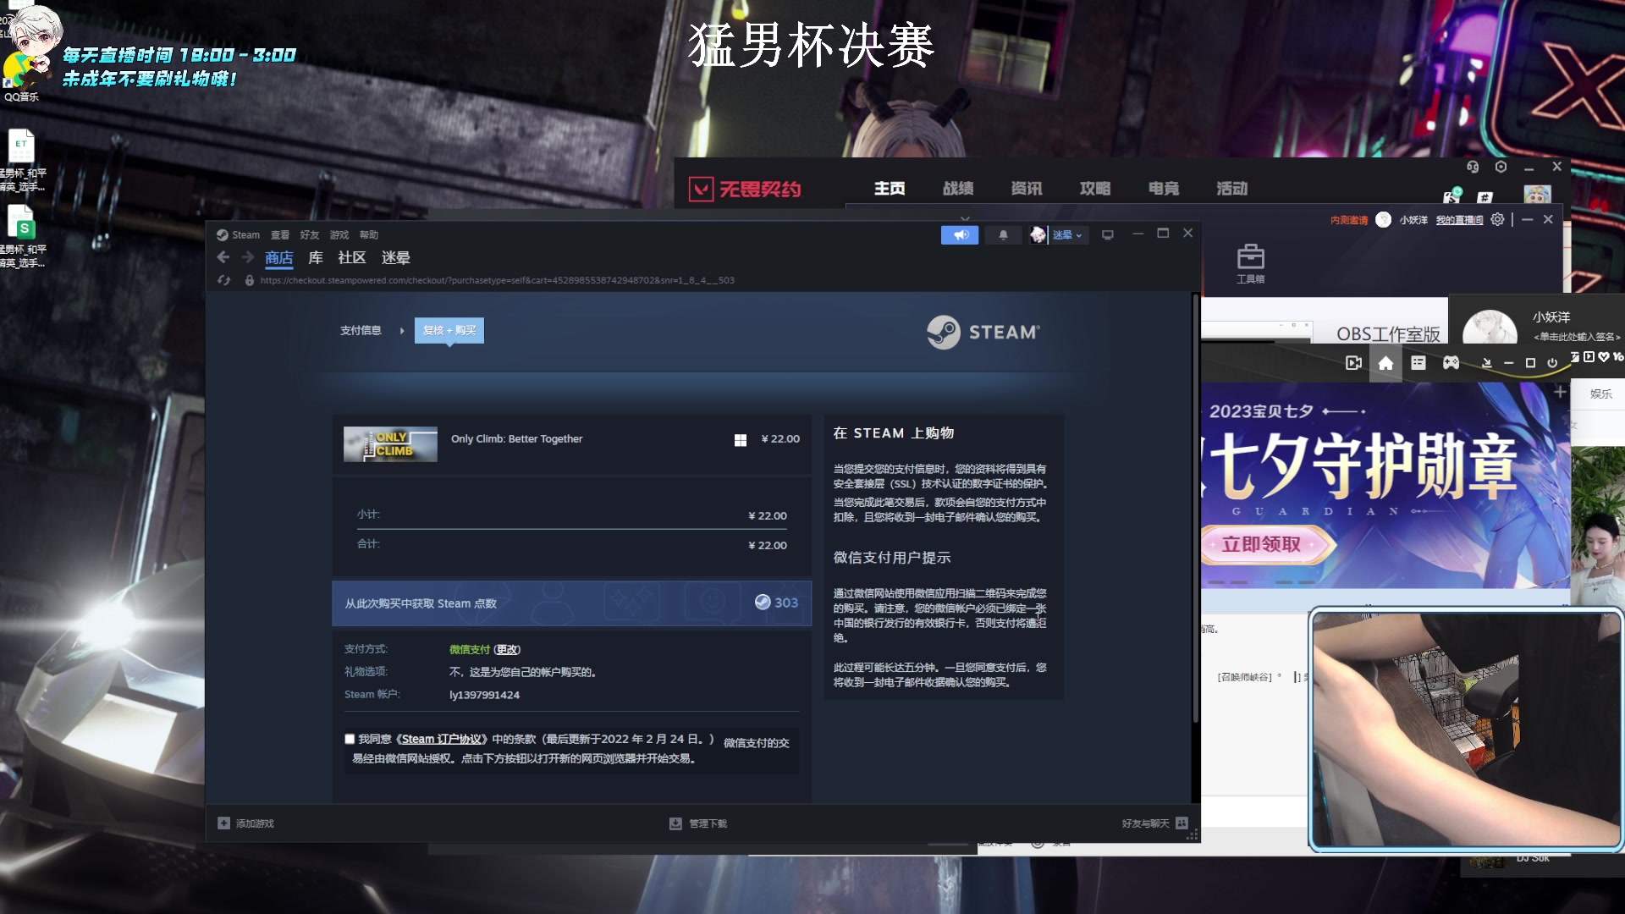Viewport: 1625px width, 914px height.
Task: Open the Steam 订户协议 link
Action: [442, 739]
